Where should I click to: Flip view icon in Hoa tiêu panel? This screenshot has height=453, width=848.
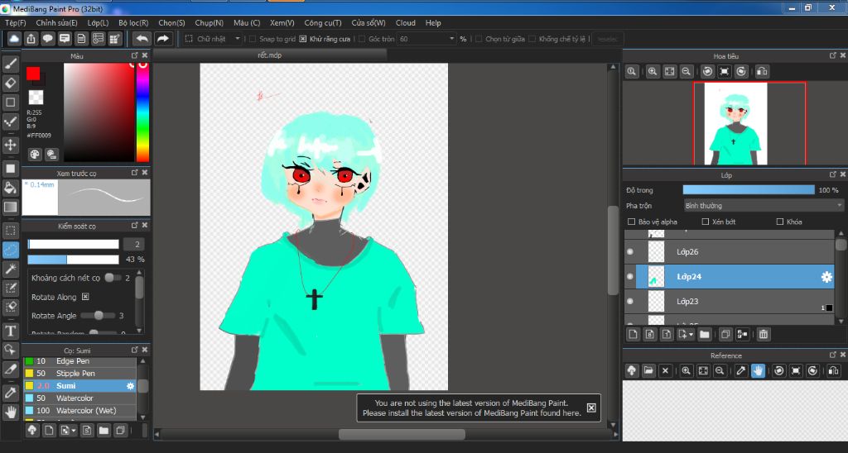[762, 71]
